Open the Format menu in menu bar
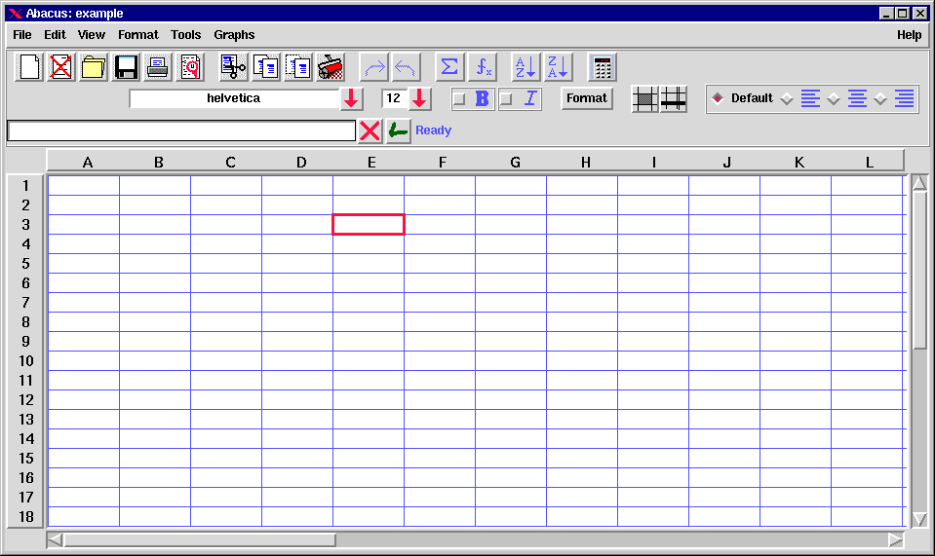This screenshot has width=935, height=556. click(137, 35)
